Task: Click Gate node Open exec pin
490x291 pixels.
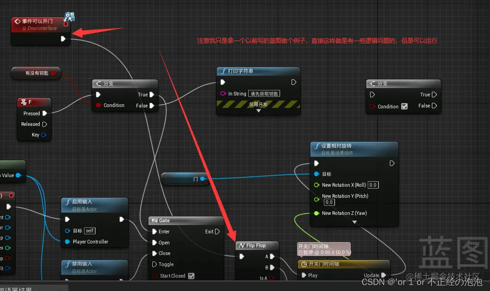Action: click(x=155, y=243)
